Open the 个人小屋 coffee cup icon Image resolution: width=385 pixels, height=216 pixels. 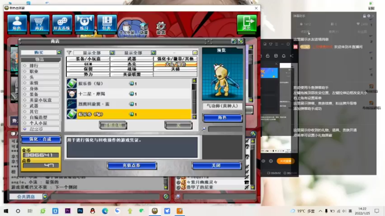click(127, 28)
